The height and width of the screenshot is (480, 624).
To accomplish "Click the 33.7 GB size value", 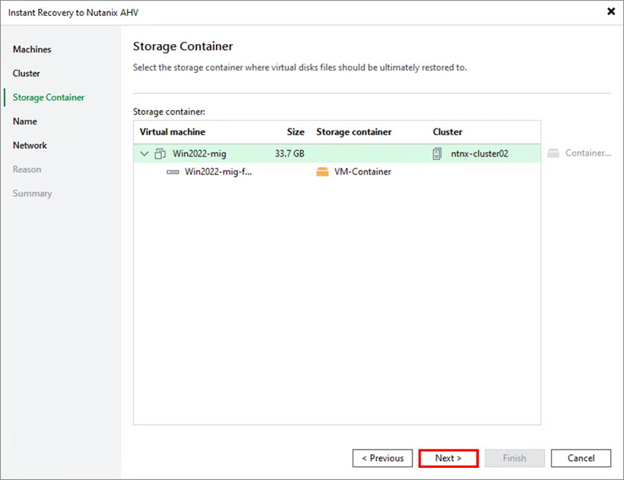I will [x=290, y=153].
